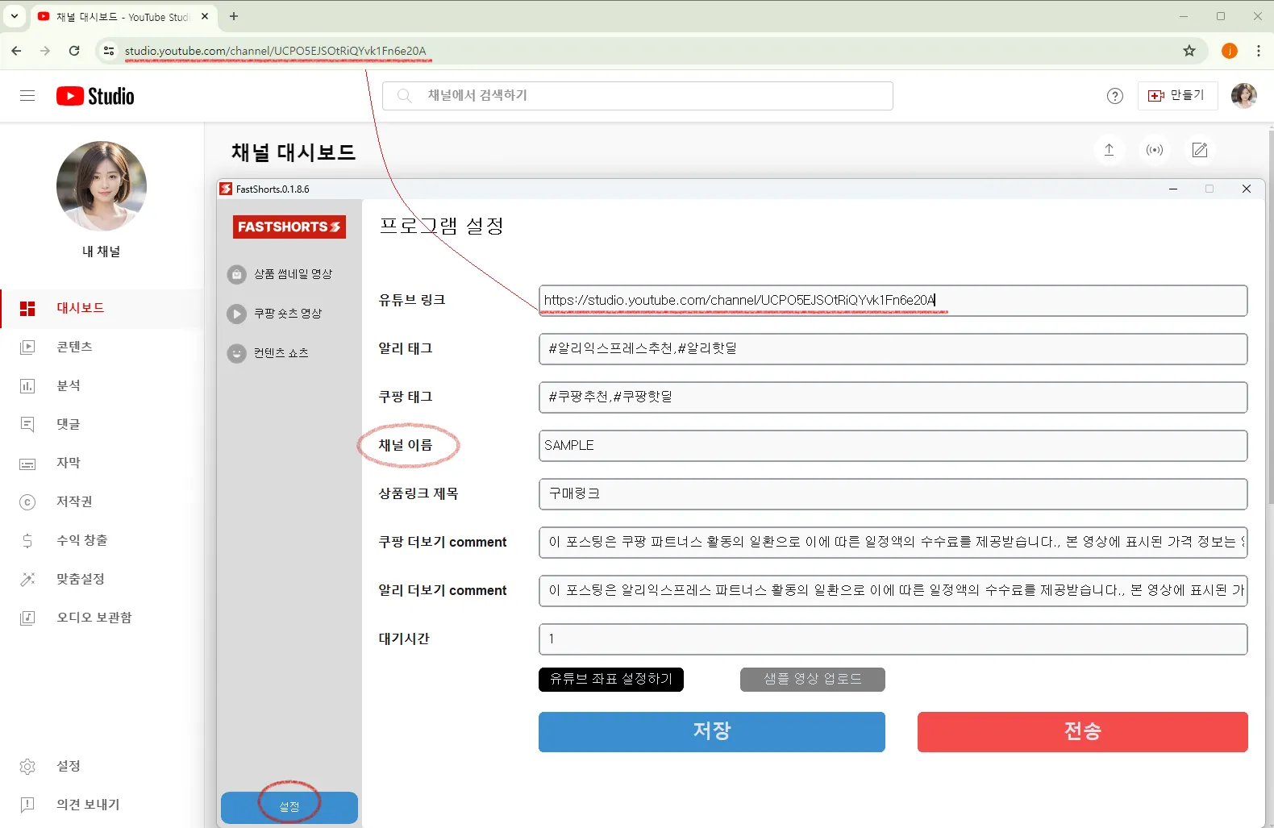Screen dimensions: 1274x828
Task: Select 대시보드 in the sidebar
Action: click(102, 308)
